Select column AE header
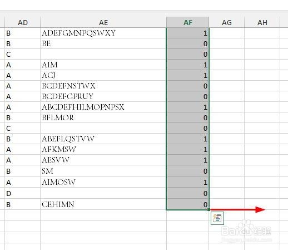This screenshot has height=250, width=288. click(x=103, y=22)
